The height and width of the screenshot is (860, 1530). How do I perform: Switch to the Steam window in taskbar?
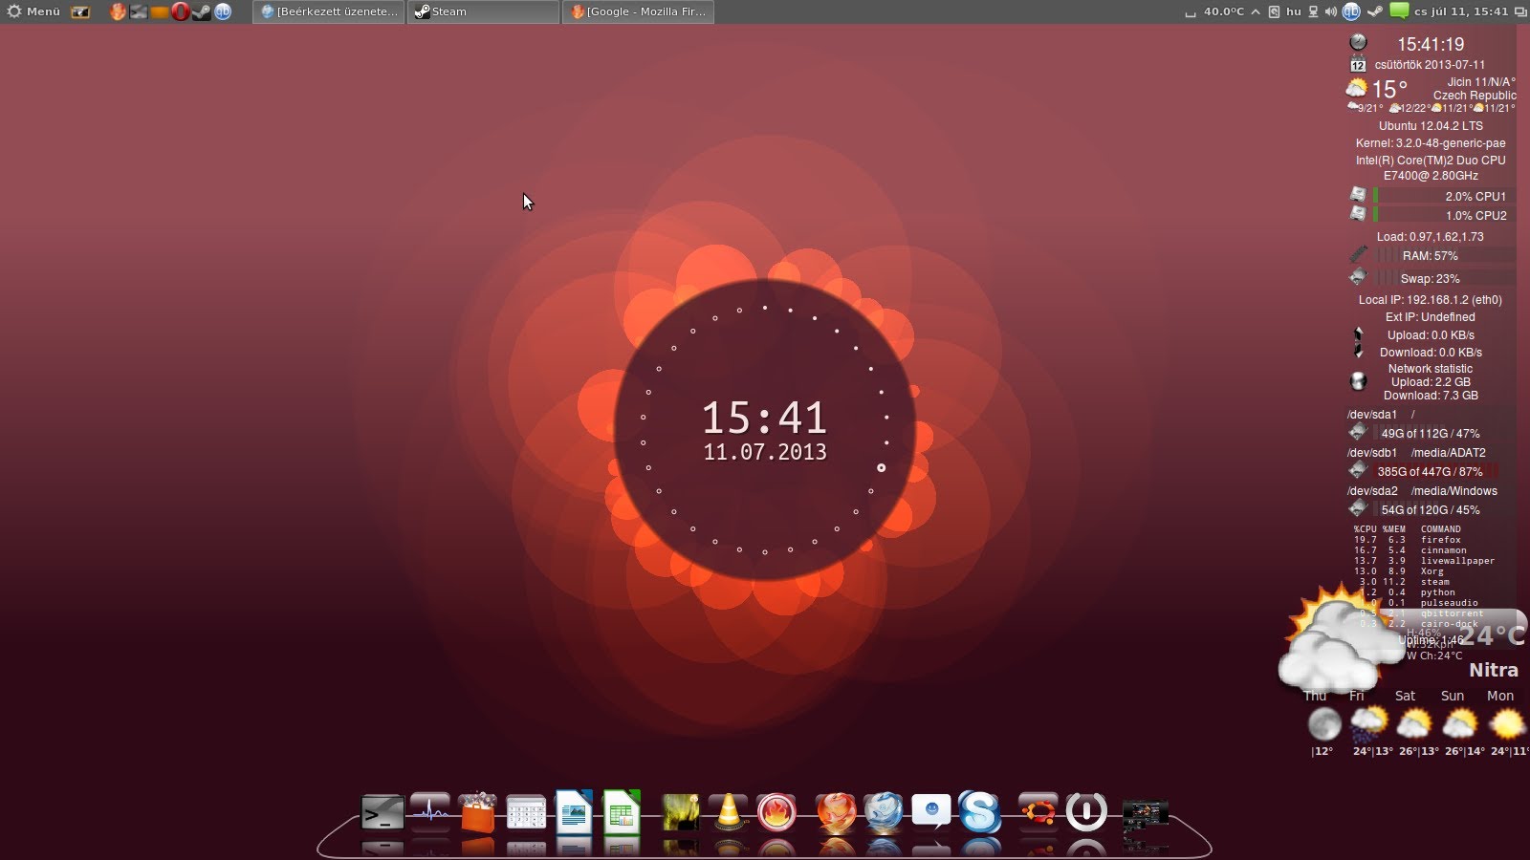click(x=483, y=11)
